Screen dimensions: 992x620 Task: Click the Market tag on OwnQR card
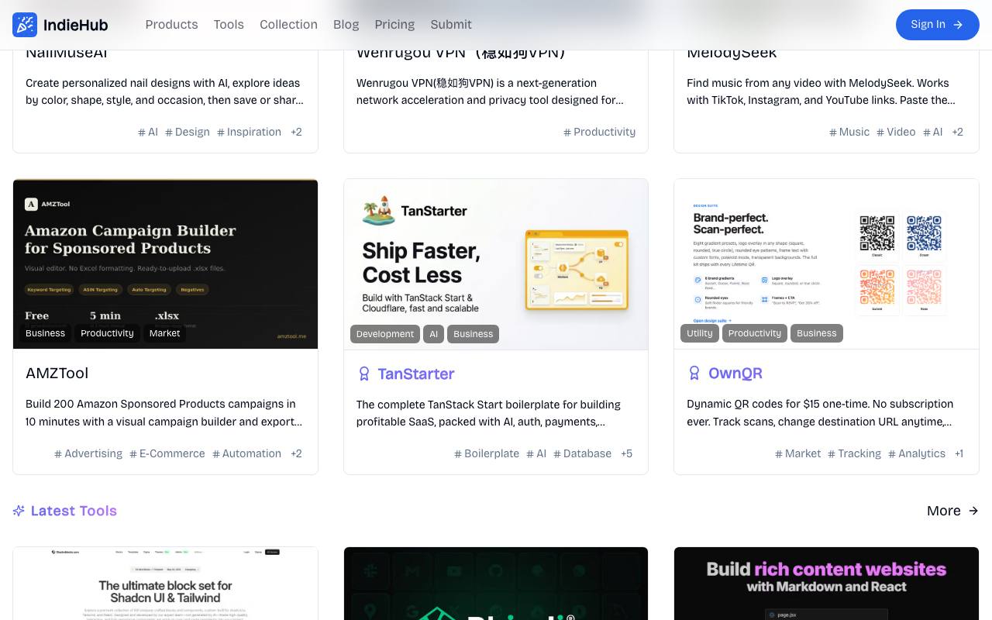coord(798,453)
